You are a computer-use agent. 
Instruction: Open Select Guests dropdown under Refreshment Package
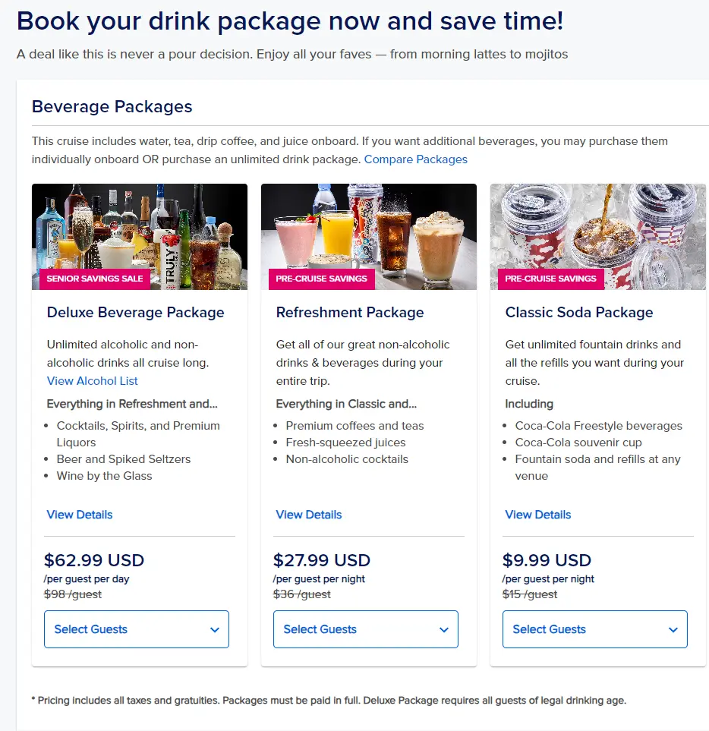[366, 629]
